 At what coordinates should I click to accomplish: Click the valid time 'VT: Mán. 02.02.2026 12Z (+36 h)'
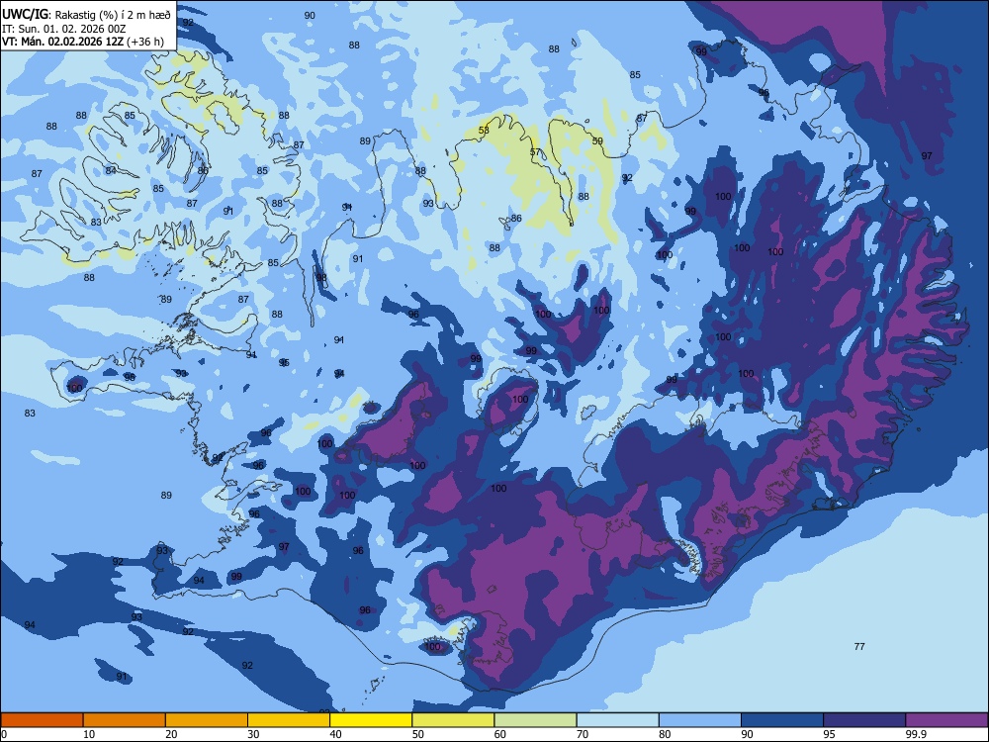(83, 42)
